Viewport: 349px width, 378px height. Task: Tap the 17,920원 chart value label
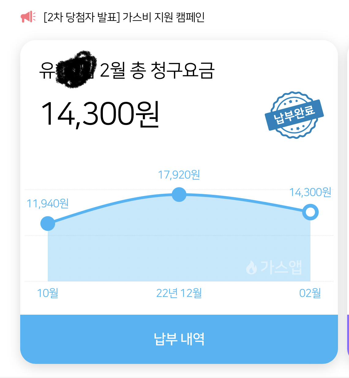[x=179, y=175]
